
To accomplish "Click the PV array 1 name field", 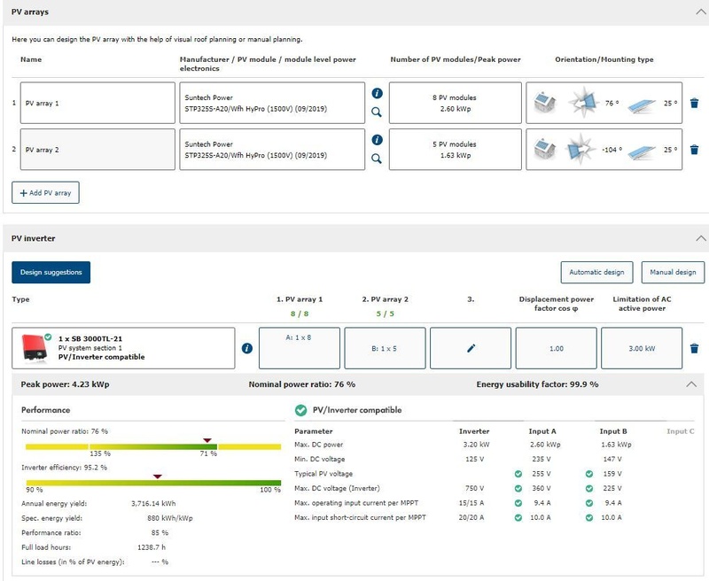I will coord(97,104).
